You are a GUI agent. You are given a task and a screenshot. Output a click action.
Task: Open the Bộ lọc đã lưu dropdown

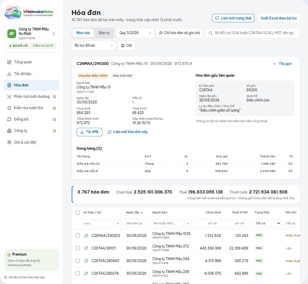(94, 45)
